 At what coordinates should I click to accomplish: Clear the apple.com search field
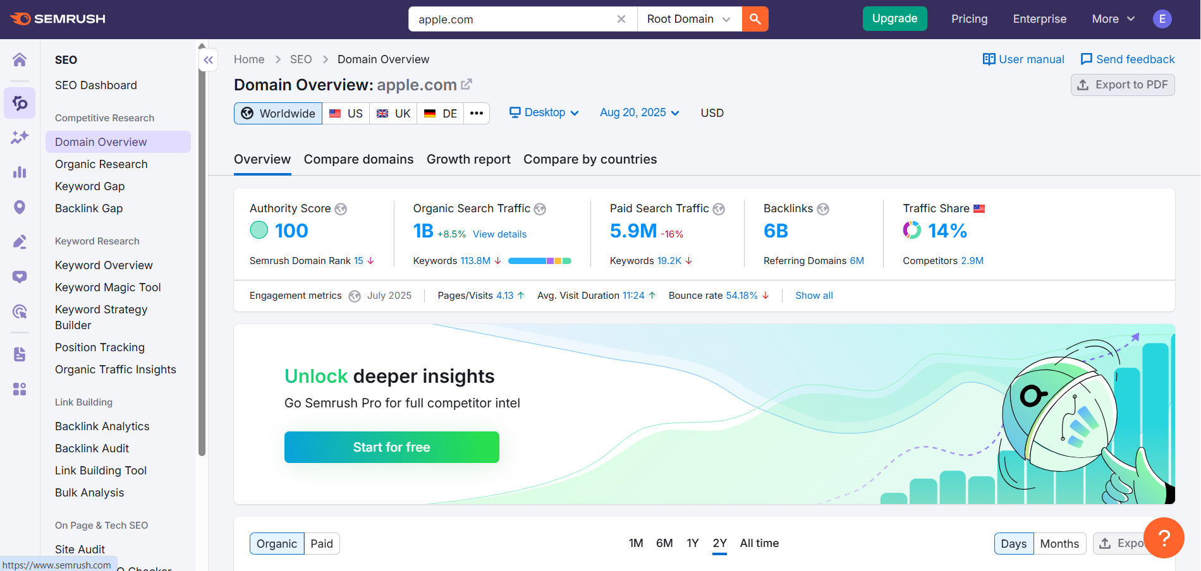tap(621, 19)
